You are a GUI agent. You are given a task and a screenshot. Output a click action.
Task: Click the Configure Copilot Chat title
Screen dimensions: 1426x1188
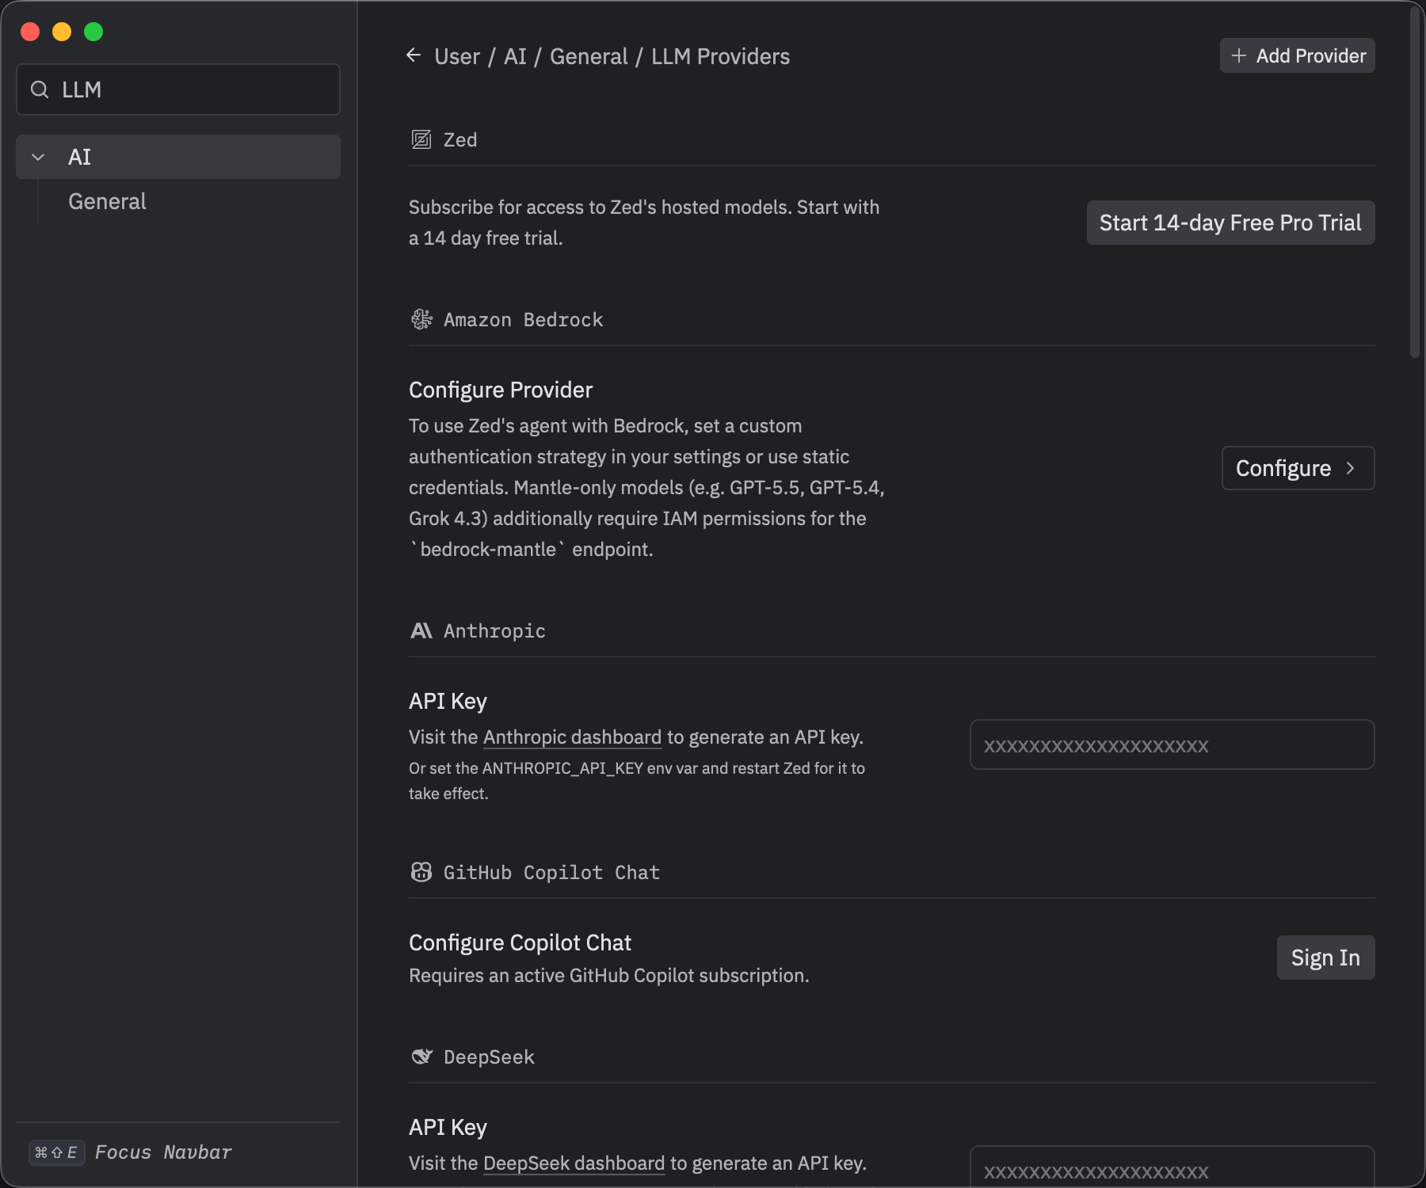[x=520, y=942]
